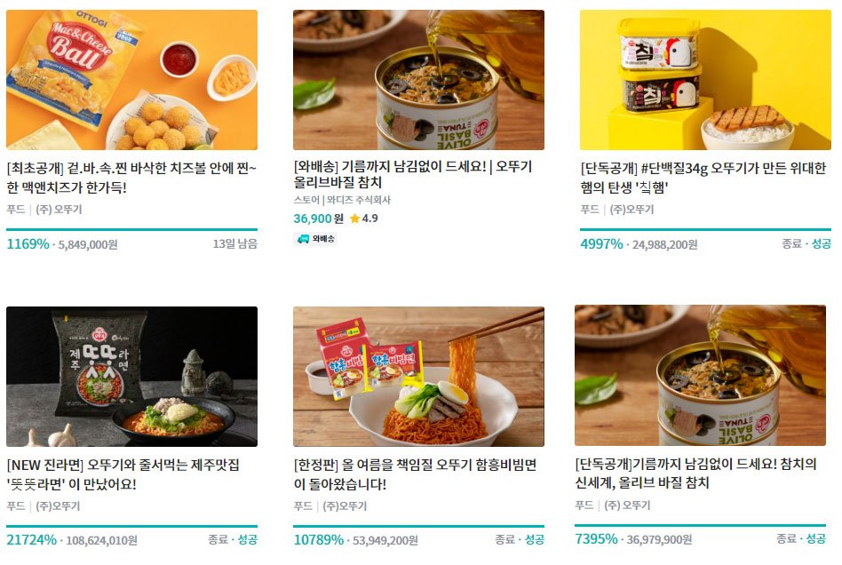Click the 와배송 badge label
The image size is (842, 565).
click(x=323, y=239)
